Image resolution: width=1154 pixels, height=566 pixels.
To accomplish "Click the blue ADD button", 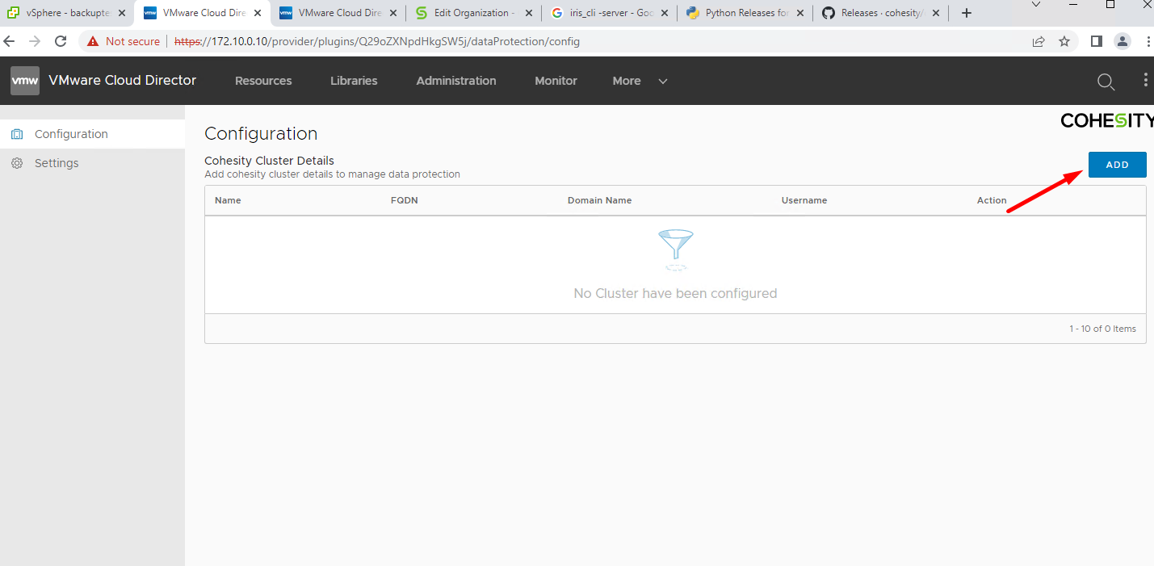I will (1117, 165).
